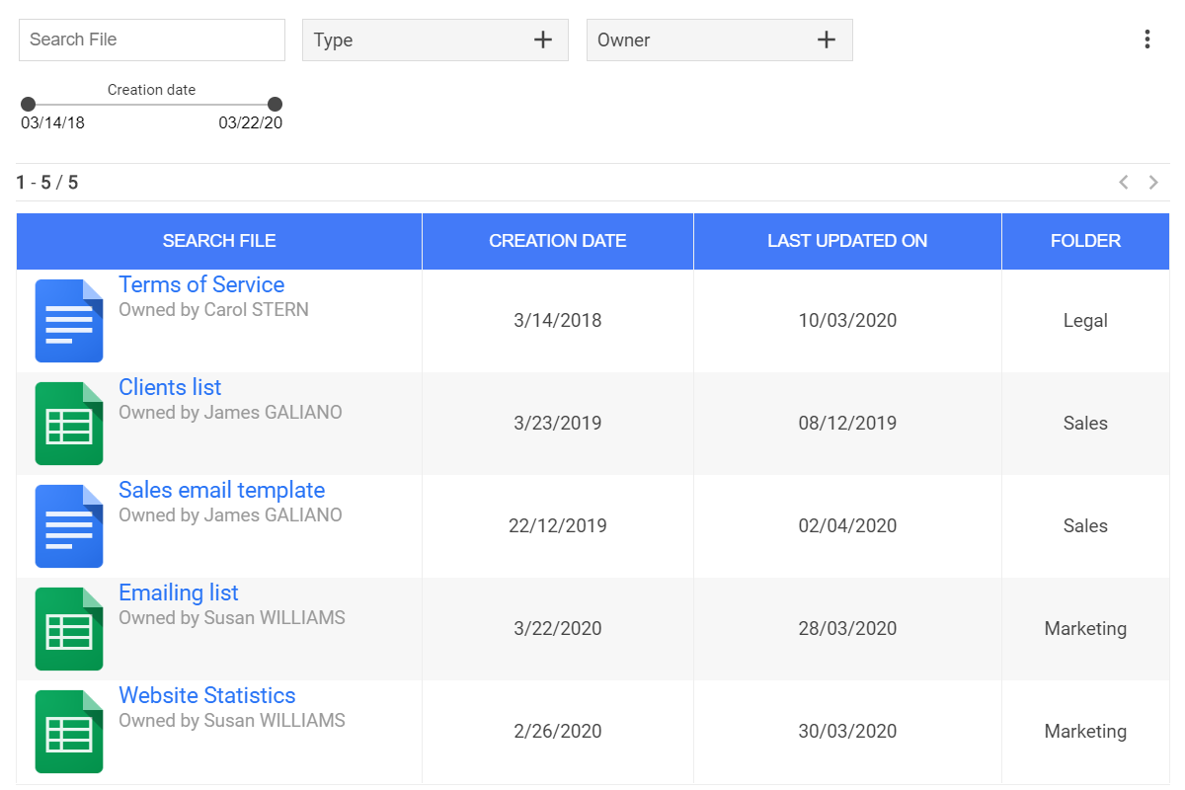Click the '1 - 5 / 5' pagination count

pos(47,183)
